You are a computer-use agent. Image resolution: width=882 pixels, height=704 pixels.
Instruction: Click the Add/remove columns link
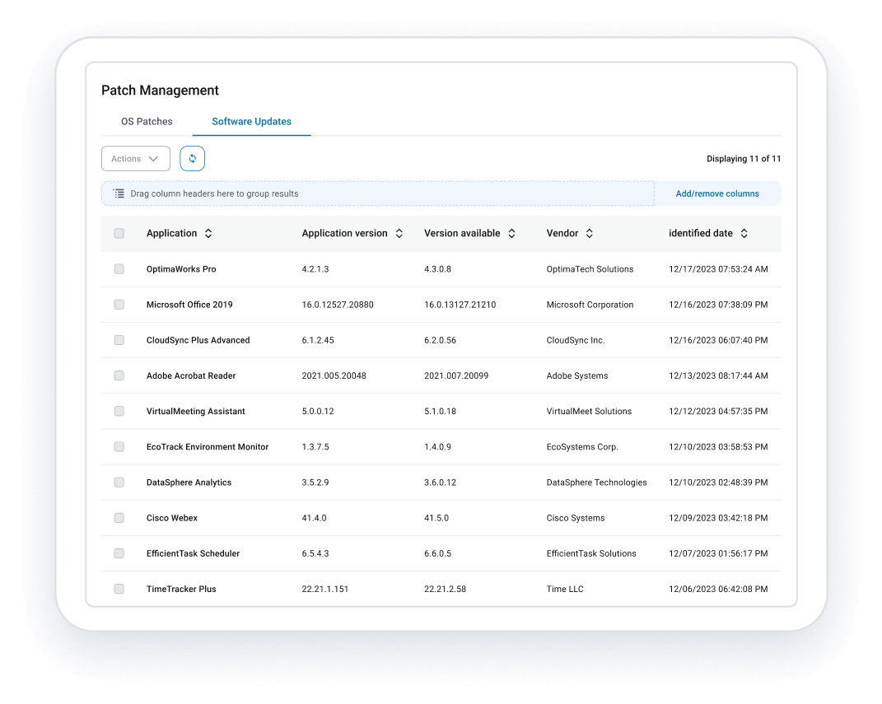pos(717,193)
